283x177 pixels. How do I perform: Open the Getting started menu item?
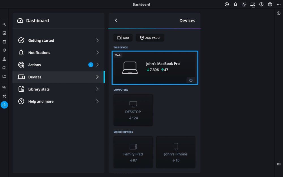click(59, 40)
